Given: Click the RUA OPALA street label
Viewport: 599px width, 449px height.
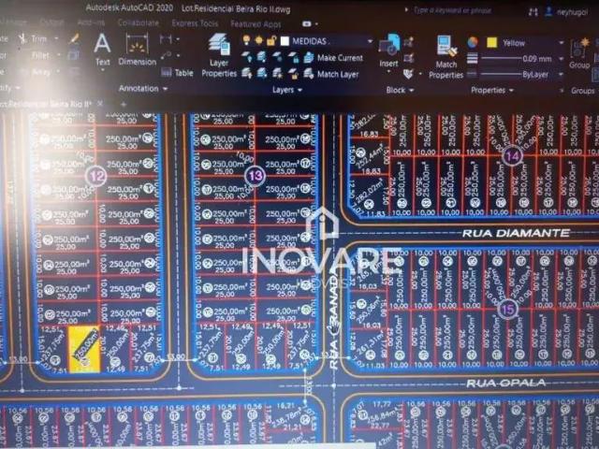Looking at the screenshot, I should 505,383.
